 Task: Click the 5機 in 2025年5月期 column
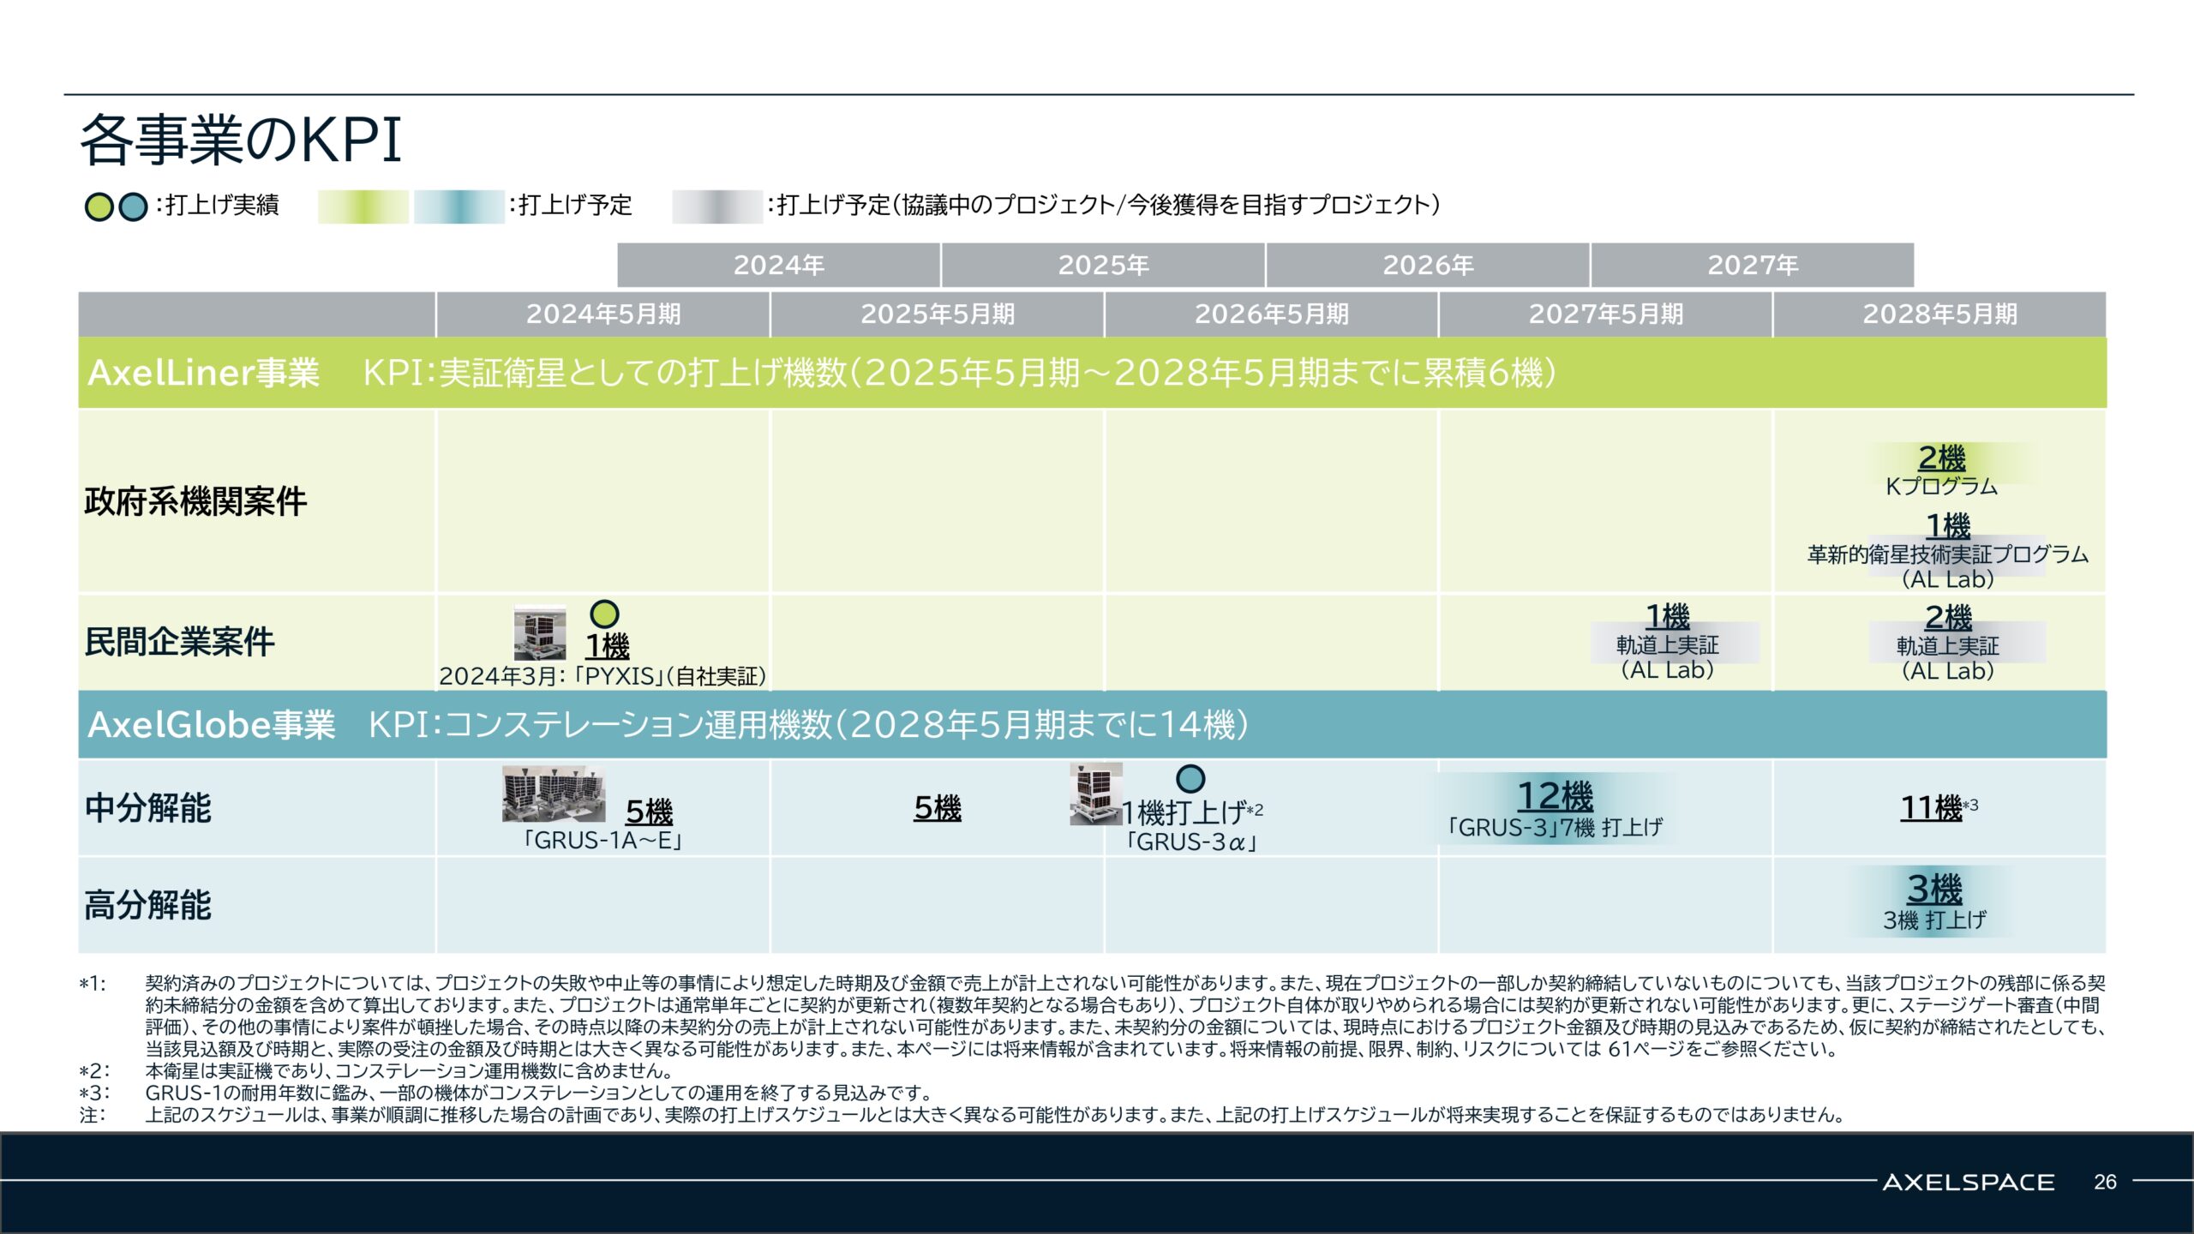[938, 808]
